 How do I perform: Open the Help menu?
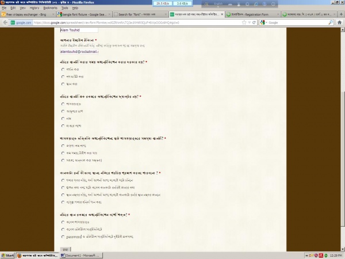[75, 8]
